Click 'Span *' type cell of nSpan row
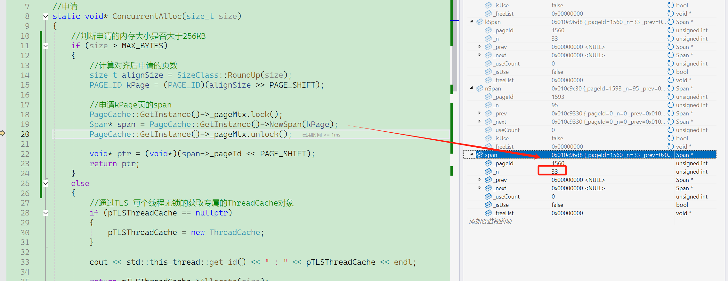Image resolution: width=728 pixels, height=281 pixels. pos(684,88)
